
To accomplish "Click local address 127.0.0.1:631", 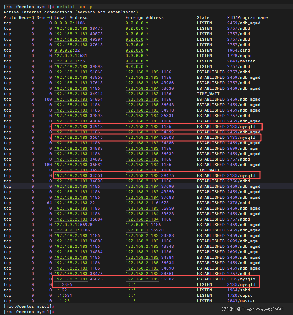I will point(71,56).
